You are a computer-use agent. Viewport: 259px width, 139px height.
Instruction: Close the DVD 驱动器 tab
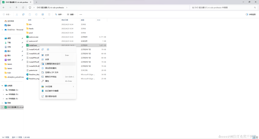tap(31, 2)
